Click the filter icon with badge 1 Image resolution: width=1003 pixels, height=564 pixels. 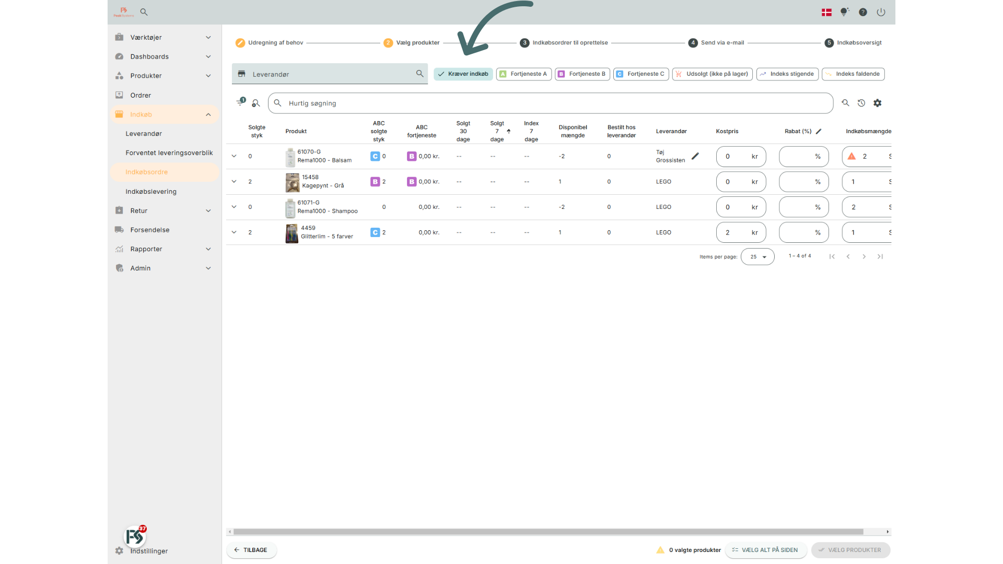click(241, 102)
